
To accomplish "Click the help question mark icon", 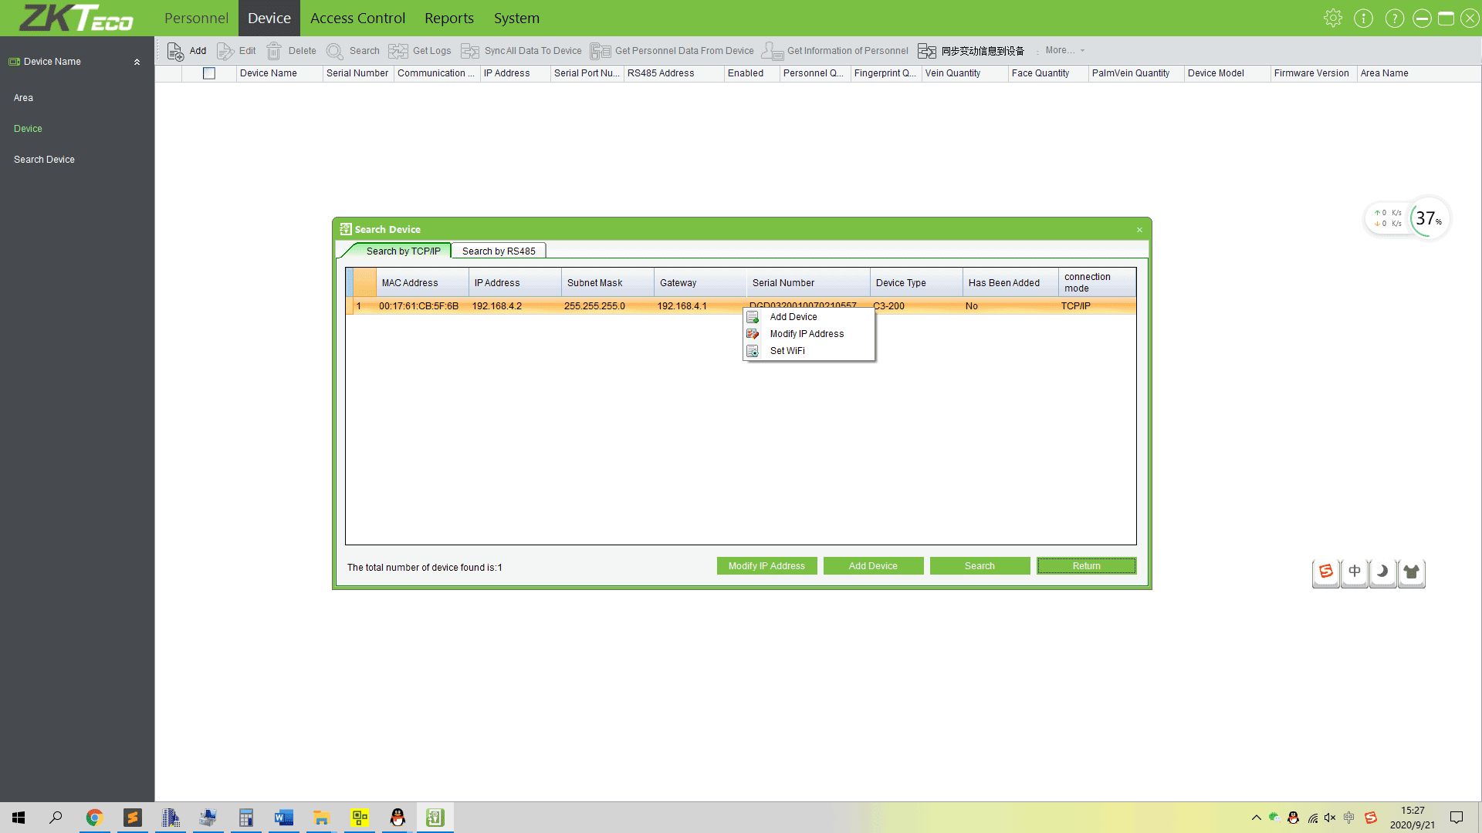I will coord(1394,18).
